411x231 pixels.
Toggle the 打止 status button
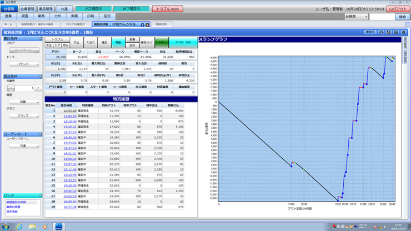pyautogui.click(x=77, y=42)
